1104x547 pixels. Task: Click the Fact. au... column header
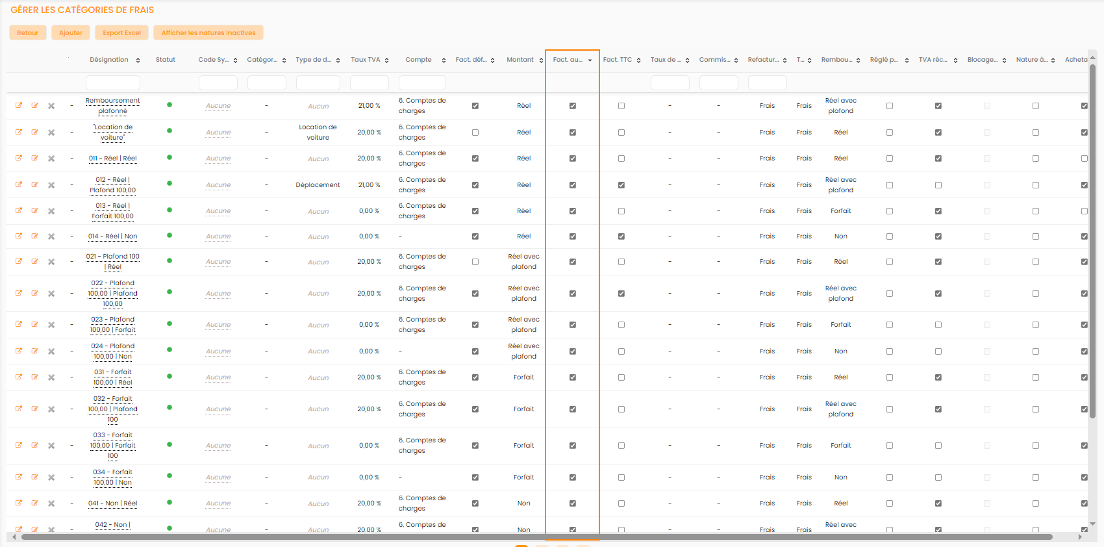(568, 60)
